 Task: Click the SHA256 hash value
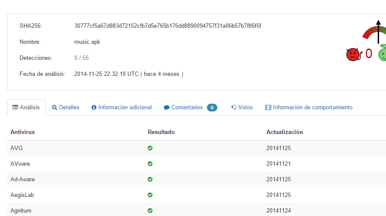click(x=168, y=26)
